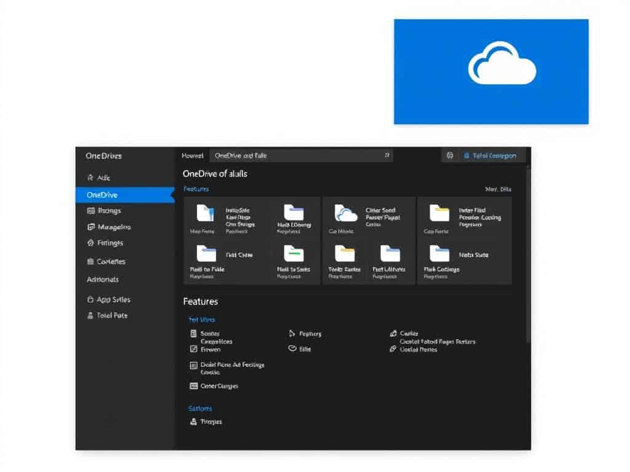
Task: Click the Fidd Cnite label
Action: (x=239, y=255)
